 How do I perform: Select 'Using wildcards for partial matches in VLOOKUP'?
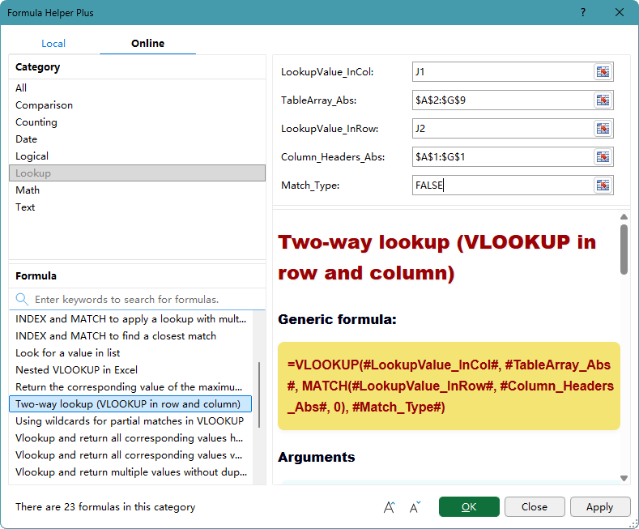130,421
